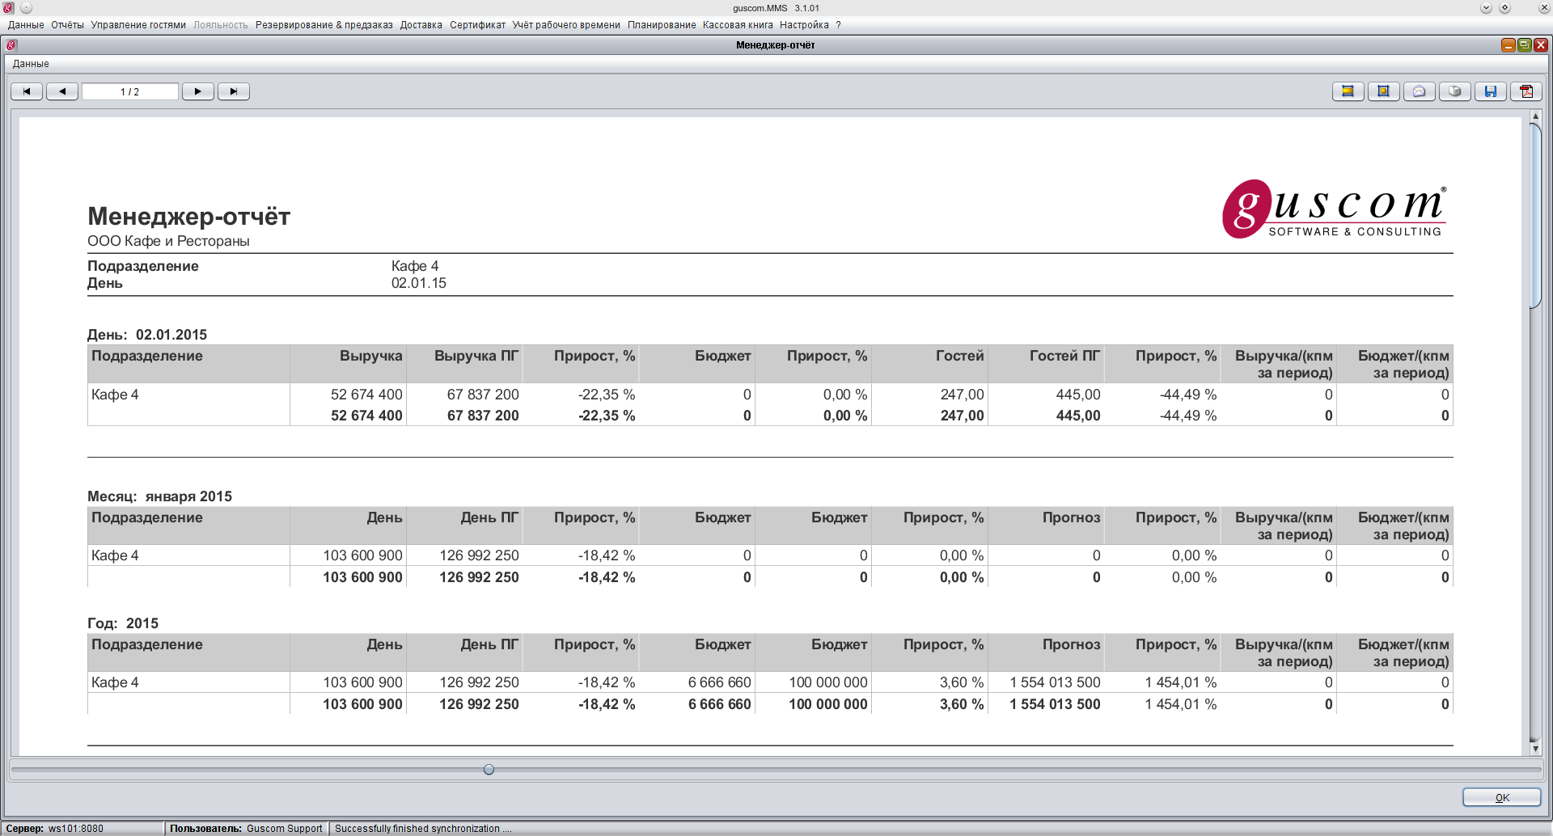The height and width of the screenshot is (836, 1553).
Task: Send the report by email
Action: click(1419, 91)
